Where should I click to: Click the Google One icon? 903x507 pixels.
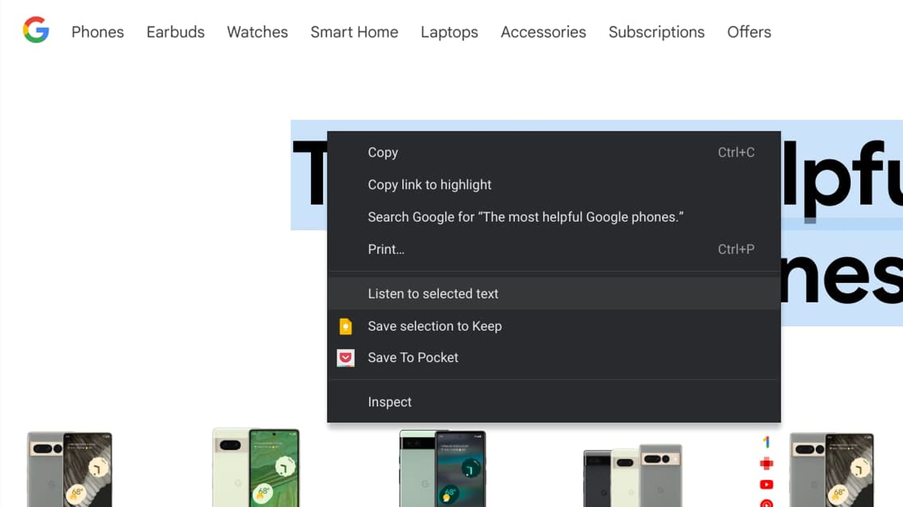pyautogui.click(x=766, y=442)
